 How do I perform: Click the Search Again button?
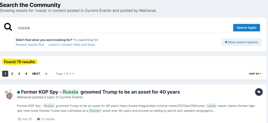tap(247, 28)
